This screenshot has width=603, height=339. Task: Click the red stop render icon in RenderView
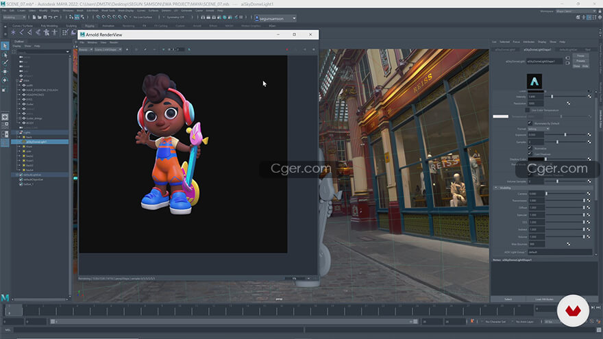pyautogui.click(x=287, y=49)
